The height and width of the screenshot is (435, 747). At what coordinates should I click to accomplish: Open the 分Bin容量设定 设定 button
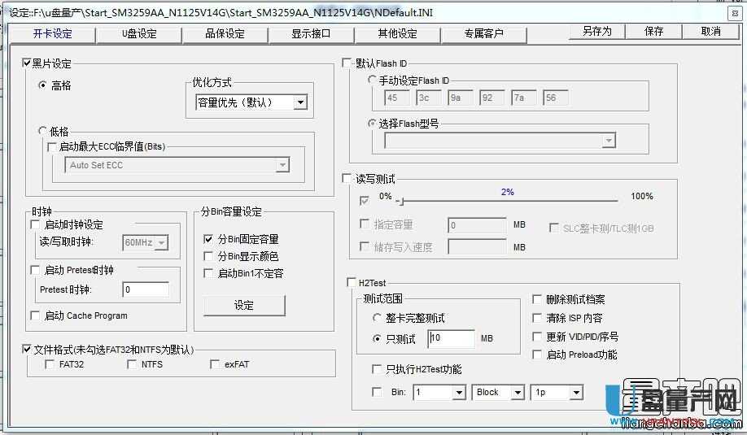pos(244,305)
